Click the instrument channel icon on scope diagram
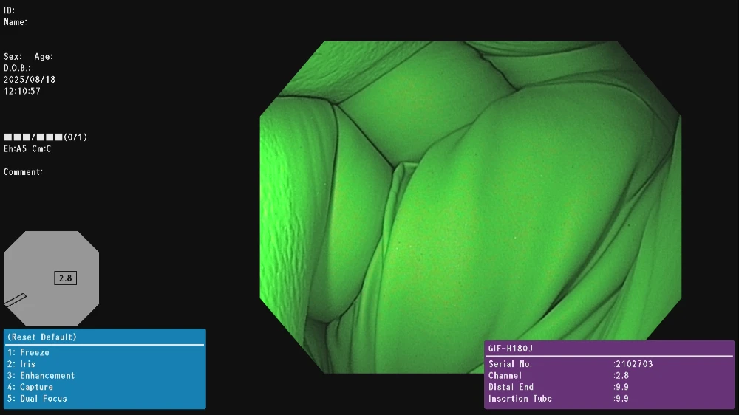739x415 pixels. (x=16, y=300)
